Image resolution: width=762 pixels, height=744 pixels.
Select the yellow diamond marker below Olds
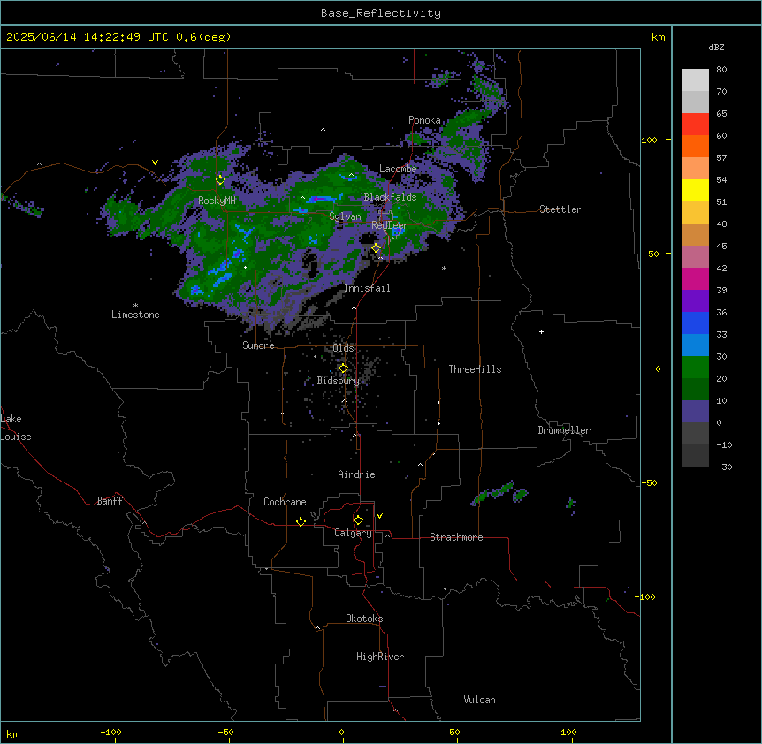[x=343, y=368]
